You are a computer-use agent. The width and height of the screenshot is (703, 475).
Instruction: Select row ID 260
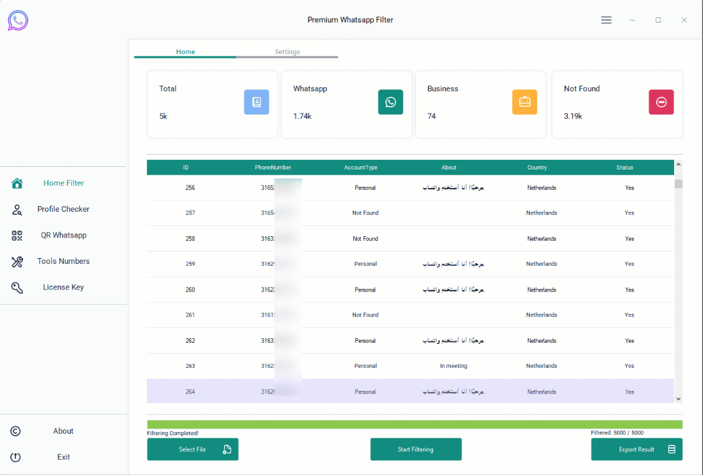click(x=411, y=289)
